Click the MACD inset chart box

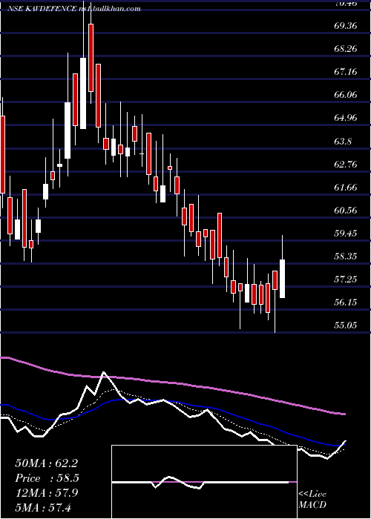[204, 482]
